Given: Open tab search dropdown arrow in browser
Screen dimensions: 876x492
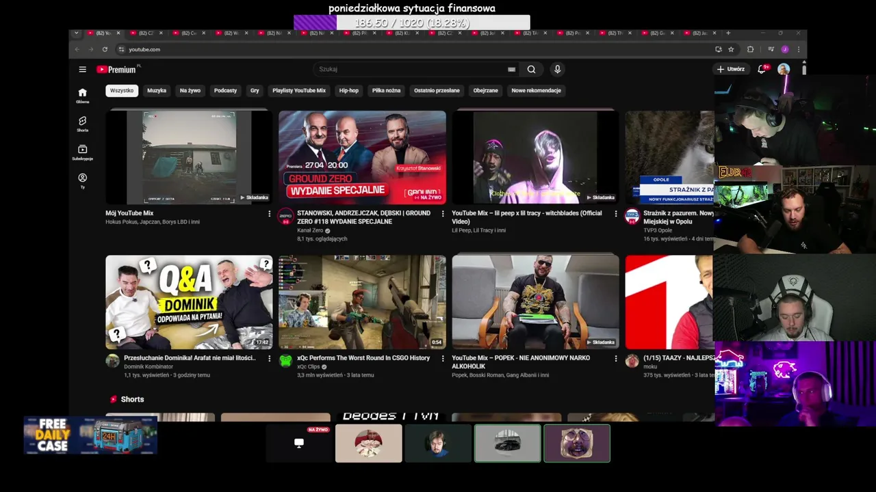Looking at the screenshot, I should click(76, 33).
